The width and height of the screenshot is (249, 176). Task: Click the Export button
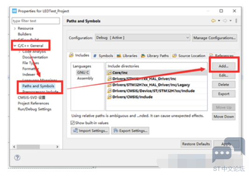pyautogui.click(x=224, y=94)
